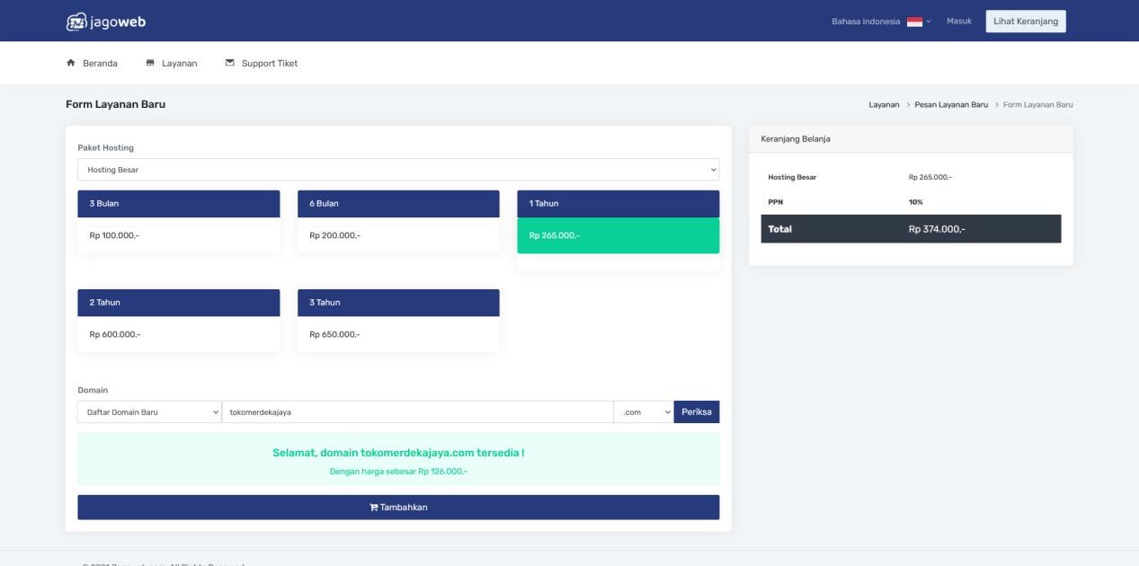Click the home icon beside Beranda
The image size is (1139, 566).
point(71,62)
